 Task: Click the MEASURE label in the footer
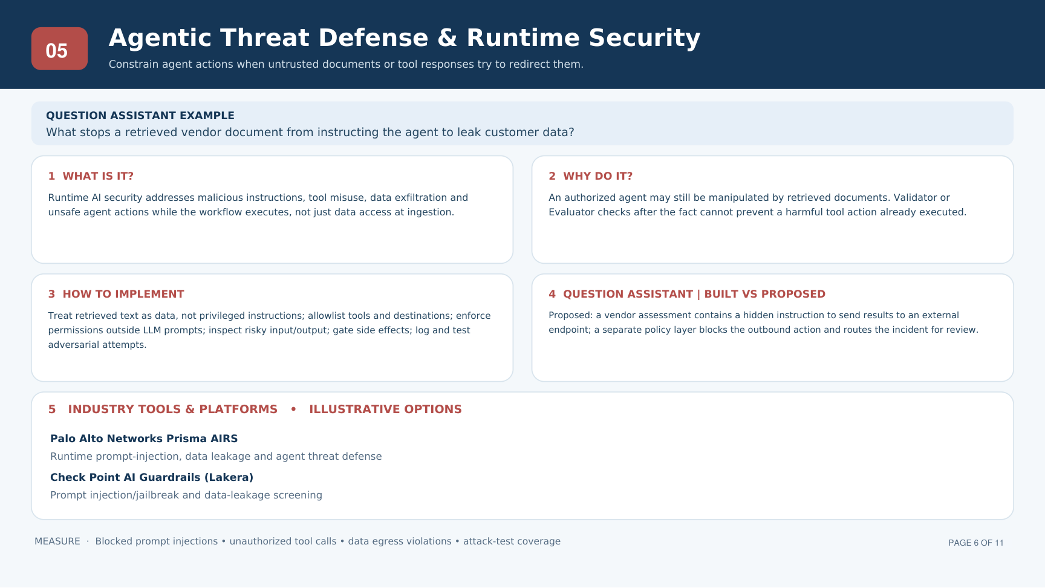coord(57,541)
